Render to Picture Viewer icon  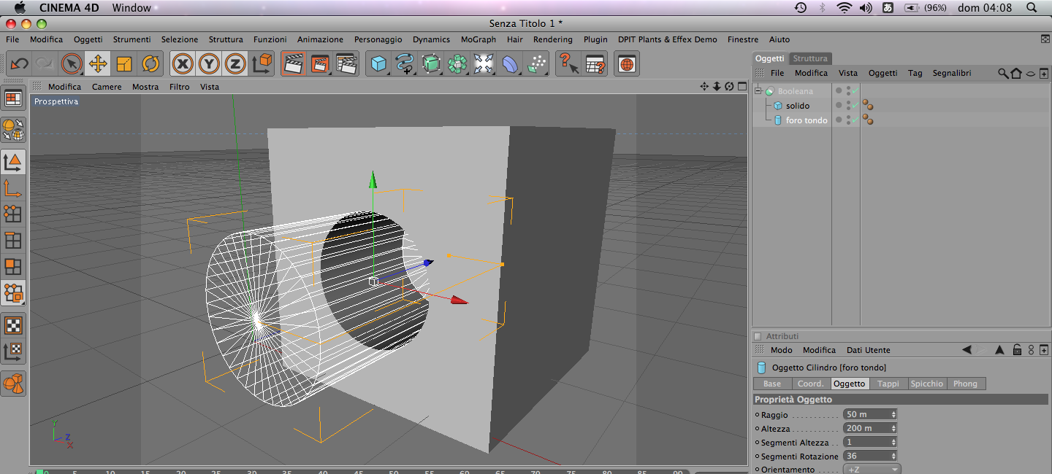coord(319,64)
